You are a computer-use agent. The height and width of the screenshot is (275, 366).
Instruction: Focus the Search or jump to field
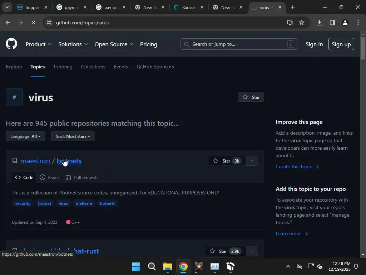click(x=238, y=44)
